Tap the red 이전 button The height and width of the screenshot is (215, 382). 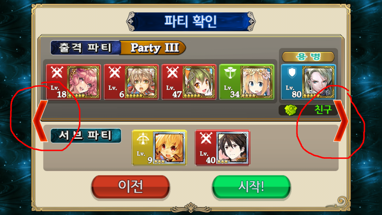tap(130, 187)
